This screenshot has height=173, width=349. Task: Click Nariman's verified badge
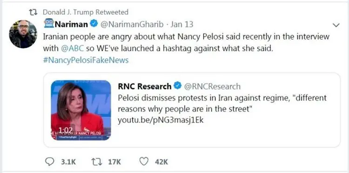pos(94,24)
